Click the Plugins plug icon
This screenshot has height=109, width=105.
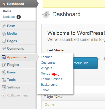(x=4, y=65)
